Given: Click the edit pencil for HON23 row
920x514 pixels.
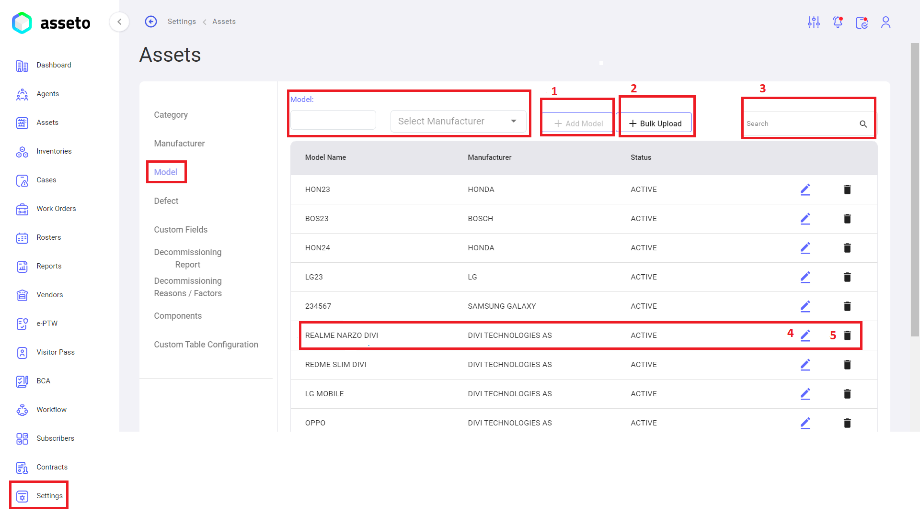Looking at the screenshot, I should pyautogui.click(x=805, y=190).
